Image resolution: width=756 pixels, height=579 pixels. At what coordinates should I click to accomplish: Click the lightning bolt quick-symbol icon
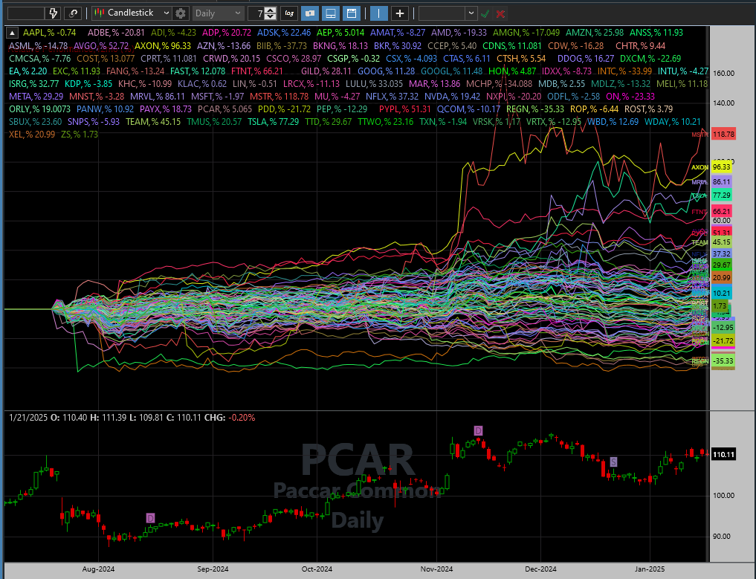click(x=54, y=13)
